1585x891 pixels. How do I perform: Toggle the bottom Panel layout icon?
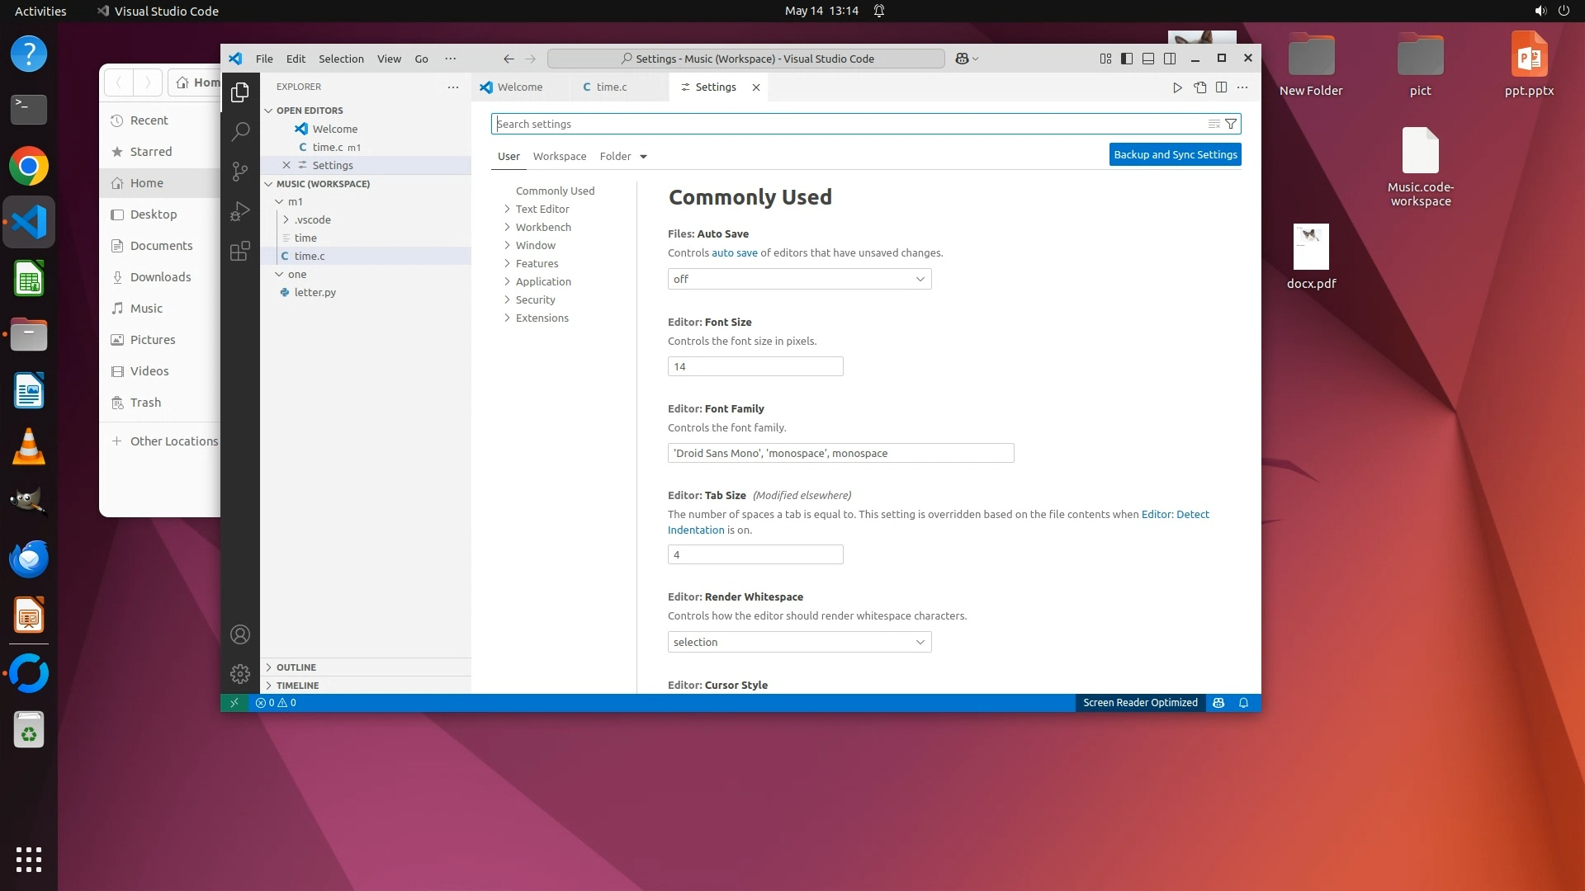click(x=1148, y=59)
